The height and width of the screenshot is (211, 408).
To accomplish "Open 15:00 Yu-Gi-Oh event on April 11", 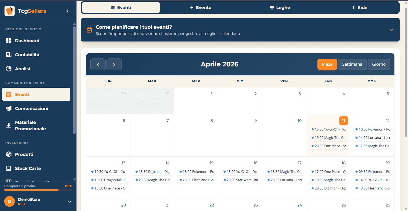I will 328,129.
